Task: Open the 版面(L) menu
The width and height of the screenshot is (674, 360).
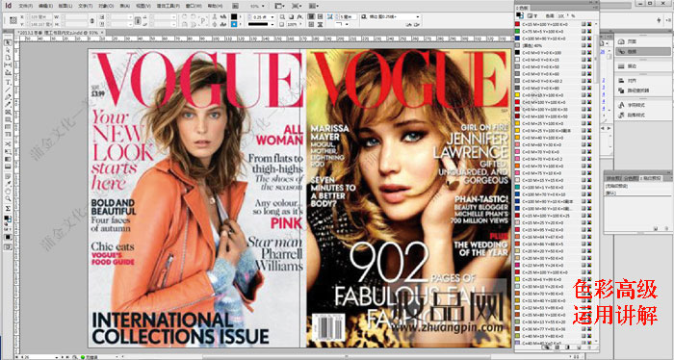Action: [x=65, y=6]
